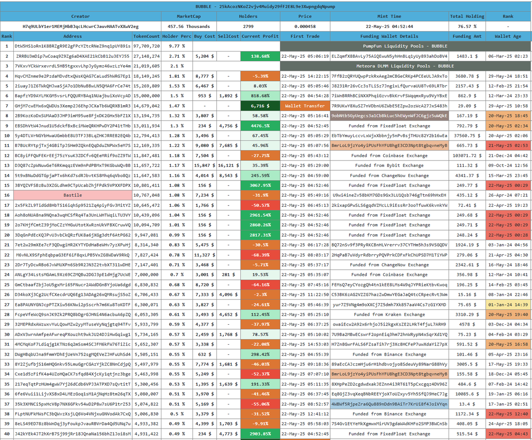Image resolution: width=532 pixels, height=440 pixels.
Task: Select the yellow wallet age 01-Jan-24 14:39
Action: click(x=509, y=305)
